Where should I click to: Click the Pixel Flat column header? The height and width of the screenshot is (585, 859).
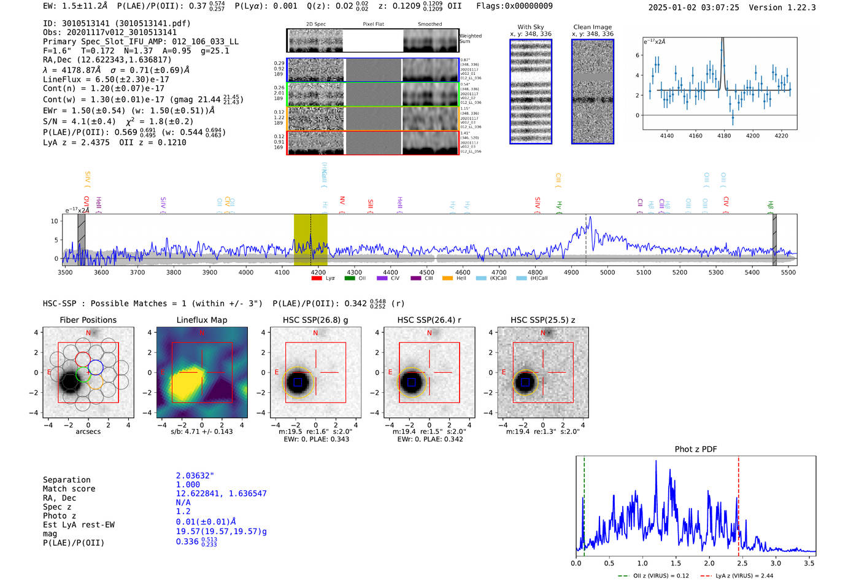tap(373, 25)
